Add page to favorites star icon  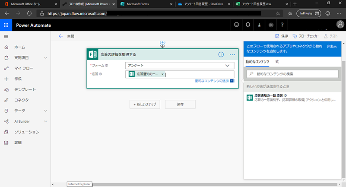(x=278, y=14)
